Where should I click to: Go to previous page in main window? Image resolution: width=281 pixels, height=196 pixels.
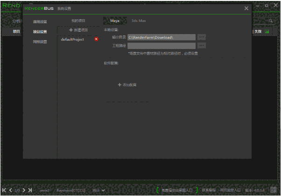click(11, 190)
